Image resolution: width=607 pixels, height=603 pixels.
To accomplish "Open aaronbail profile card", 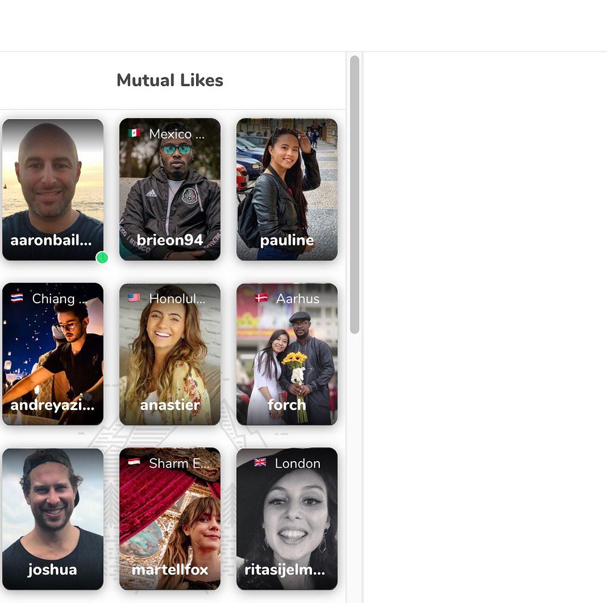I will [53, 189].
